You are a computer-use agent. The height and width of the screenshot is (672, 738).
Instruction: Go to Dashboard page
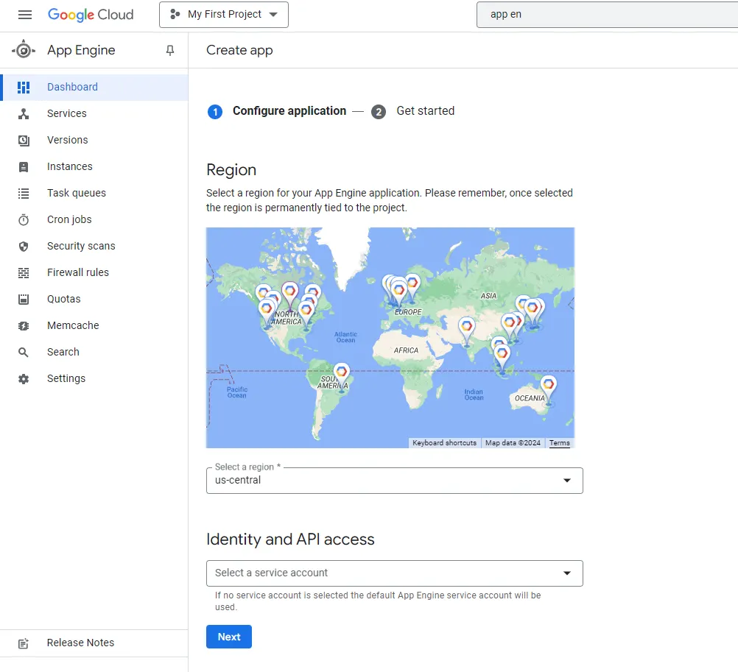(94, 87)
